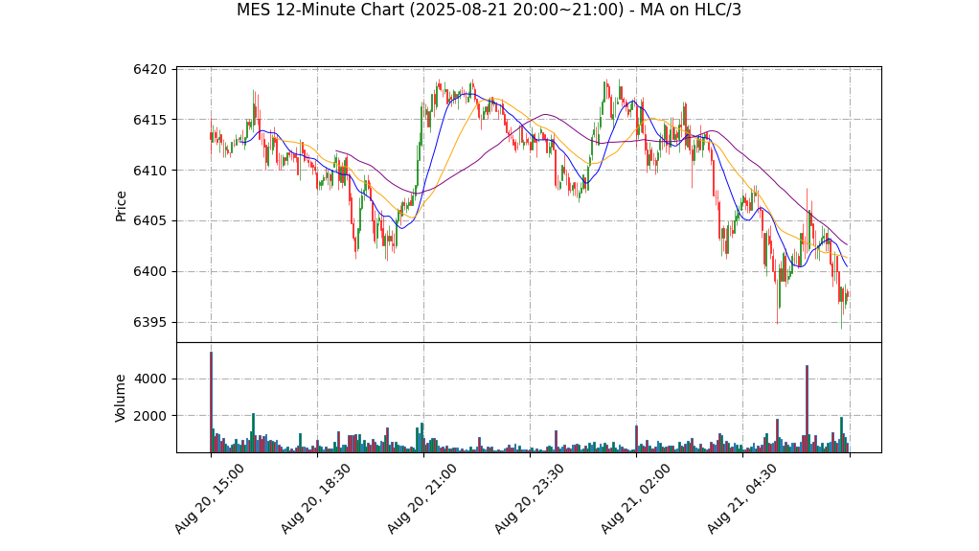Click the 6400 price axis label
The width and height of the screenshot is (979, 551).
150,272
